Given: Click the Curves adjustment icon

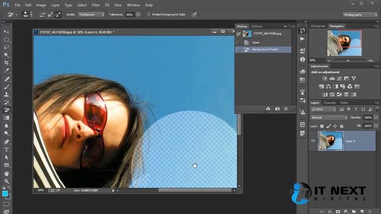Looking at the screenshot, I should (339, 78).
